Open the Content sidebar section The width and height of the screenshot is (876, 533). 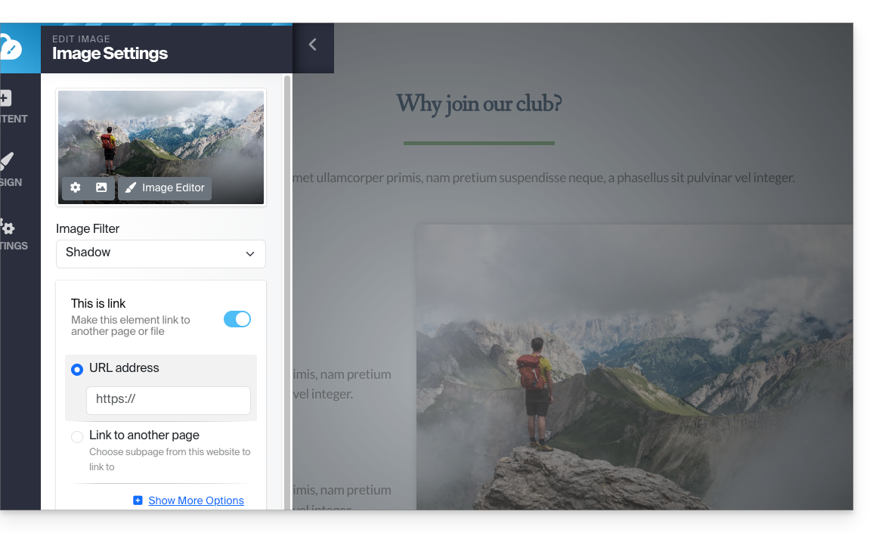14,107
